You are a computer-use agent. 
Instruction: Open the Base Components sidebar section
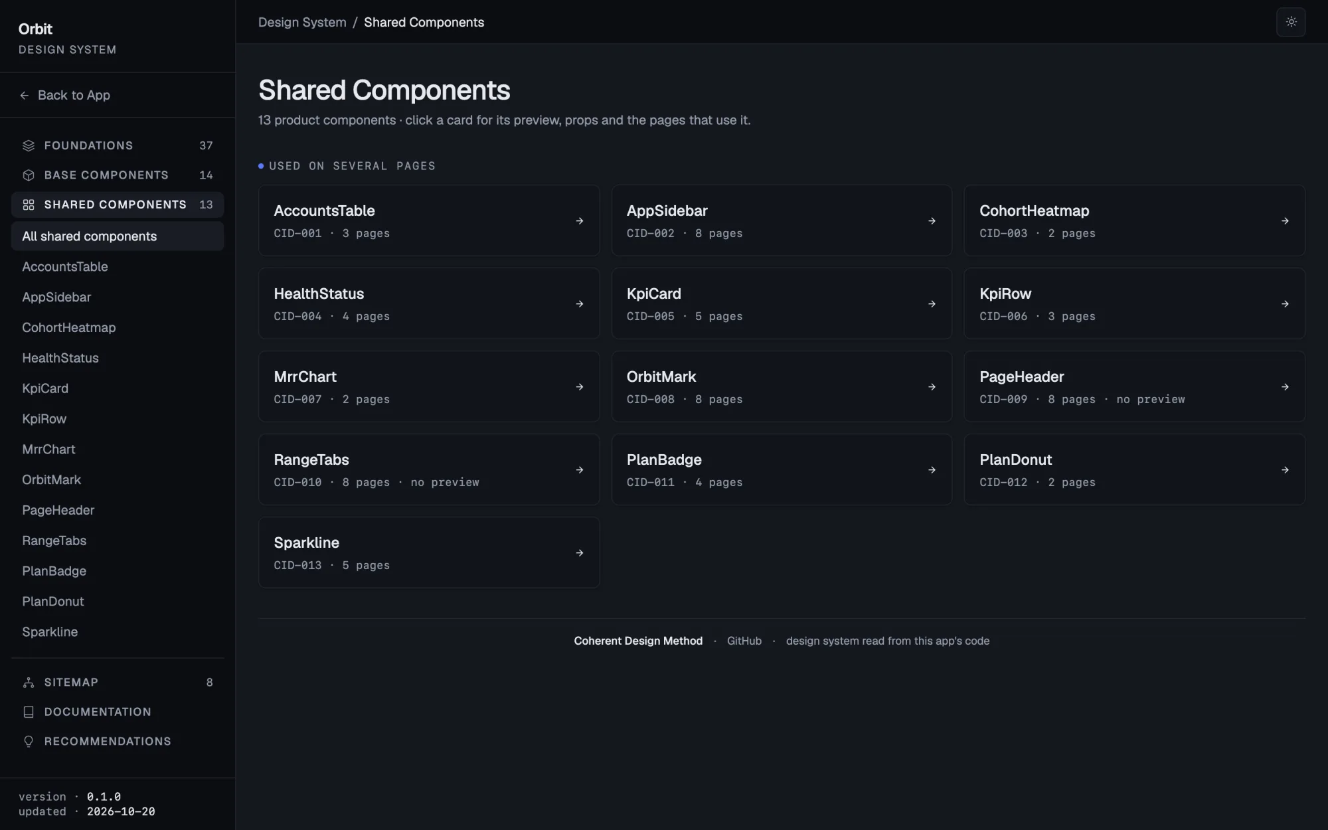click(x=118, y=175)
